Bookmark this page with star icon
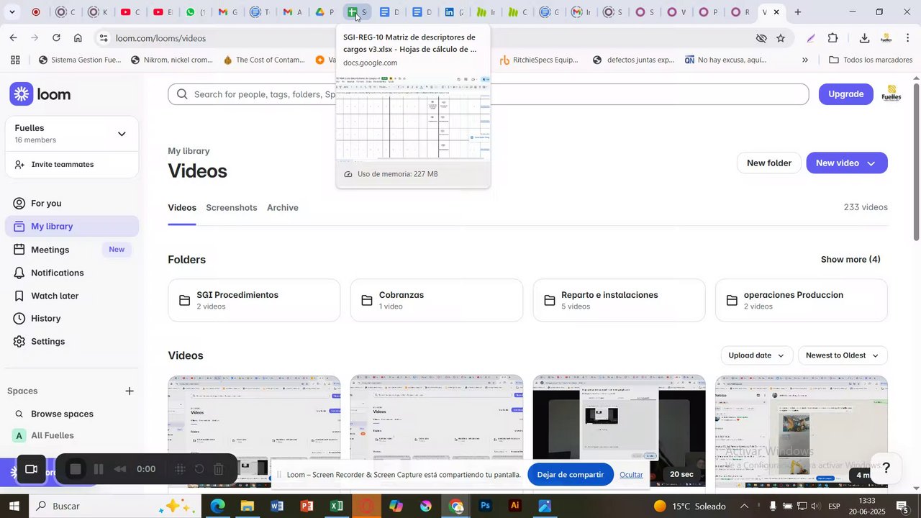 coord(781,38)
